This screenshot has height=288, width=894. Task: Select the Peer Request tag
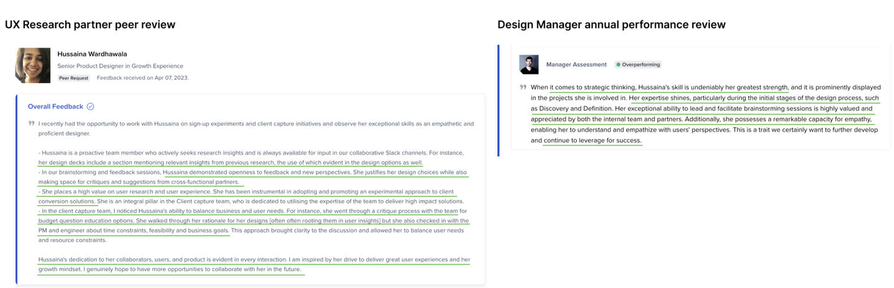74,78
